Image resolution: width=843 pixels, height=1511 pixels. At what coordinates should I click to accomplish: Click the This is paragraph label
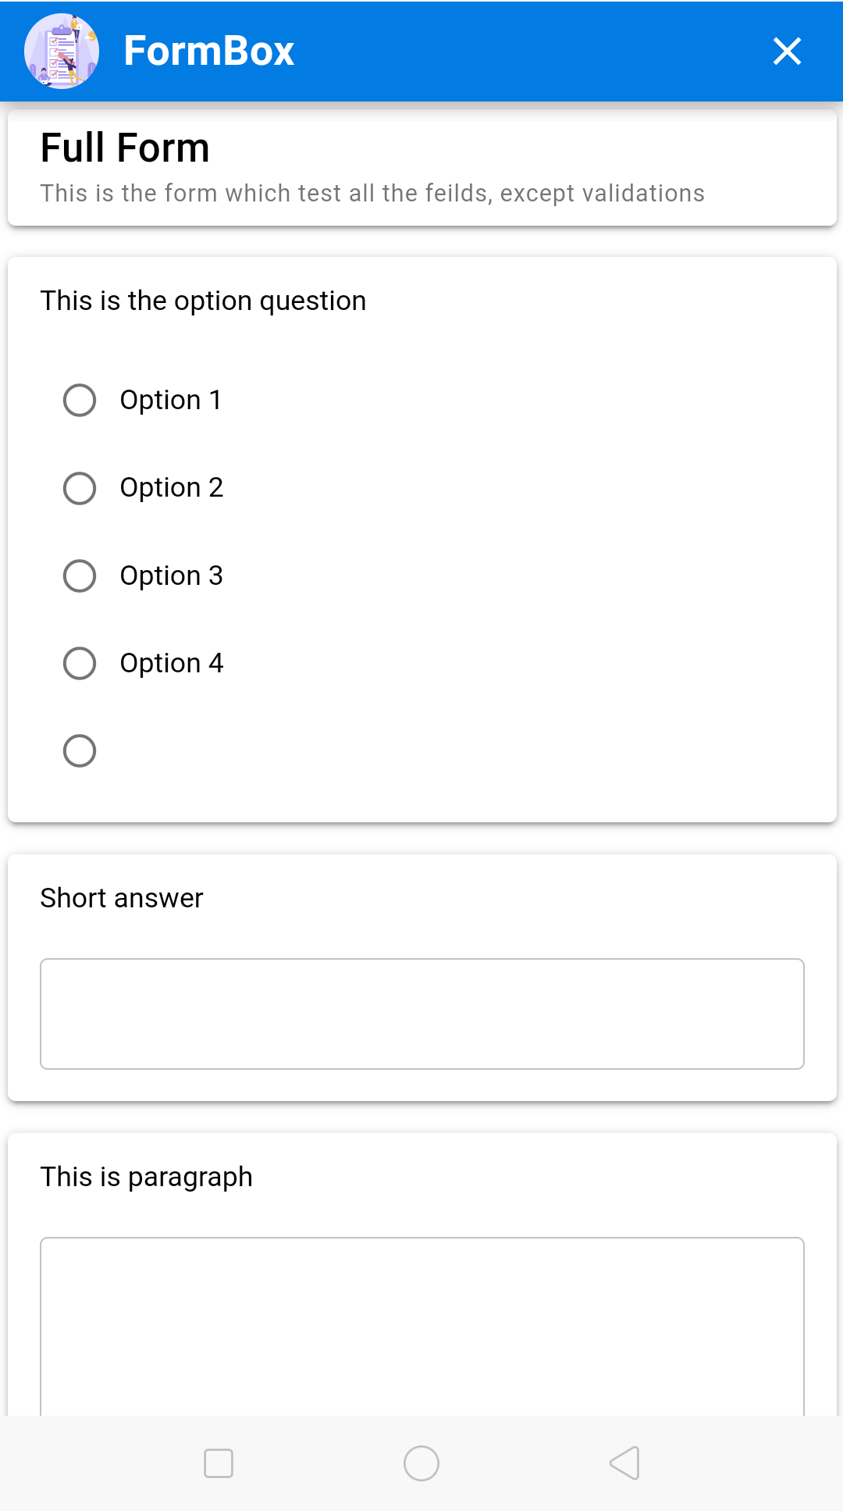[146, 1176]
